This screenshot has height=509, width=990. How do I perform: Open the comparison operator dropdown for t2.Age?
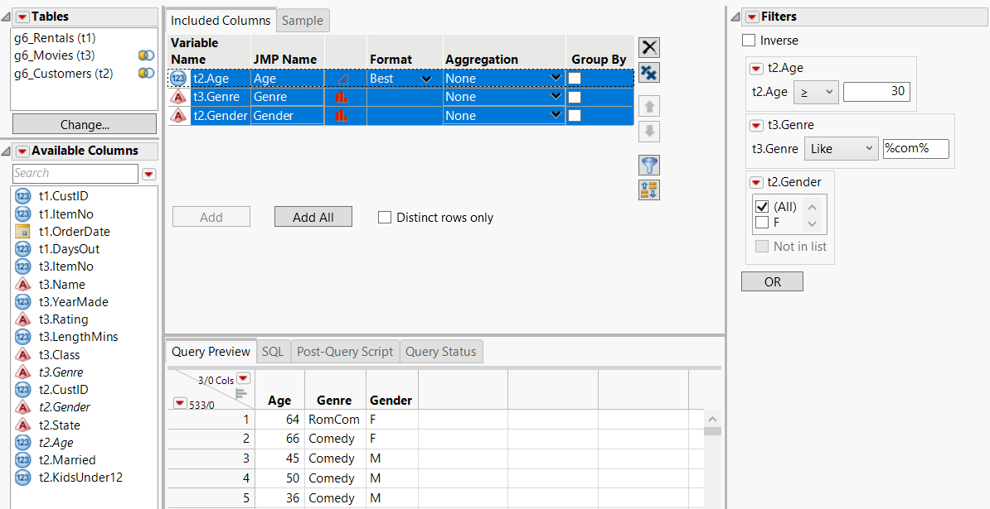(x=815, y=92)
